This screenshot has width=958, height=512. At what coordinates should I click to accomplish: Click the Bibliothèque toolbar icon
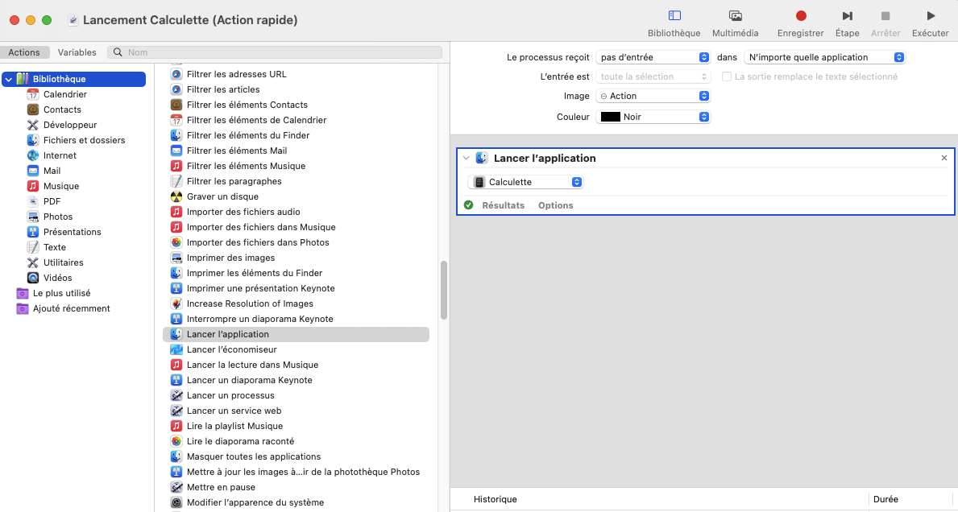pyautogui.click(x=674, y=16)
